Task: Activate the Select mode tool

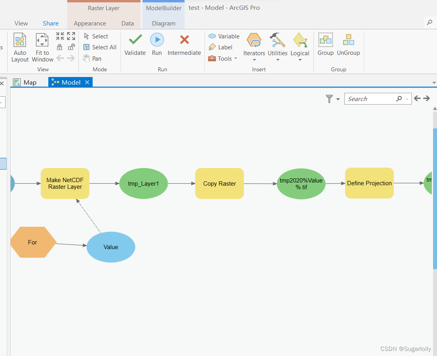Action: coord(96,36)
